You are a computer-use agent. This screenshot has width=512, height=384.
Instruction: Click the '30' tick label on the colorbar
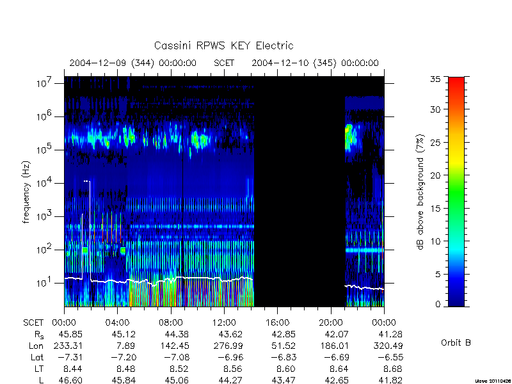pos(435,109)
